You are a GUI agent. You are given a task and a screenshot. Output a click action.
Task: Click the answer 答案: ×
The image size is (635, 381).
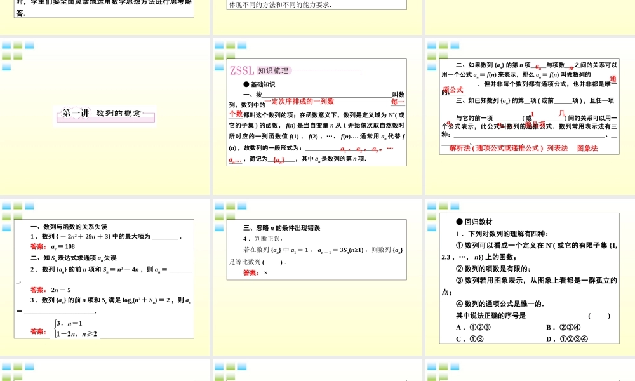point(255,272)
